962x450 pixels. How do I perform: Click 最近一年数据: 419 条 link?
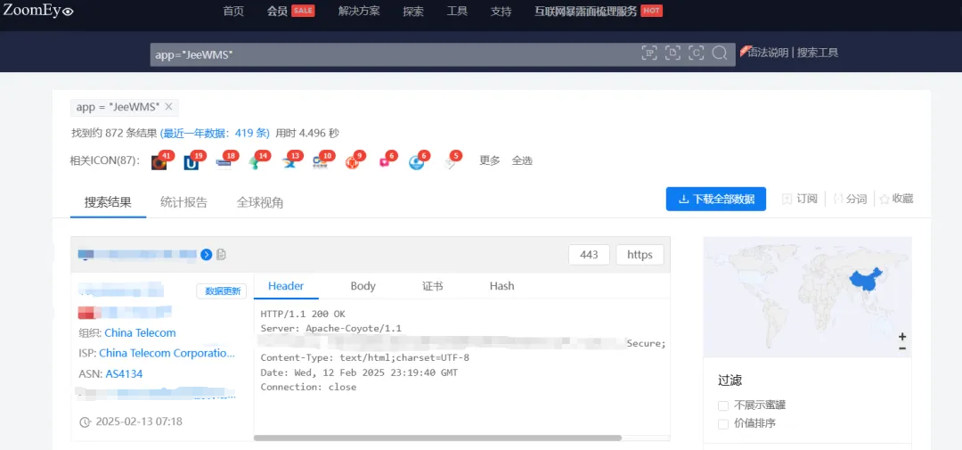[x=216, y=134]
